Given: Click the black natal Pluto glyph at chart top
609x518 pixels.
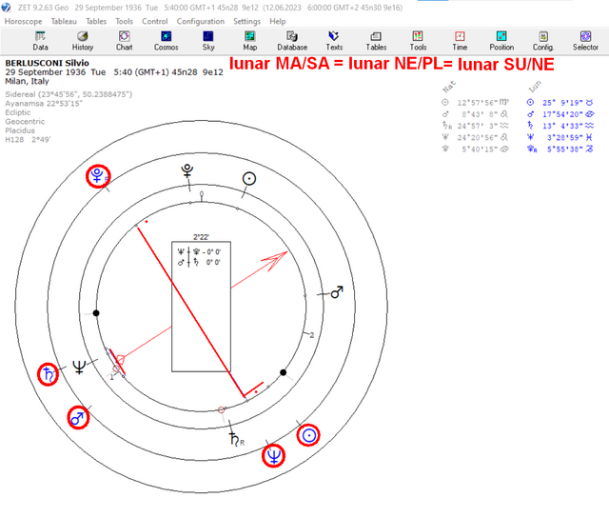Looking at the screenshot, I should (x=187, y=171).
